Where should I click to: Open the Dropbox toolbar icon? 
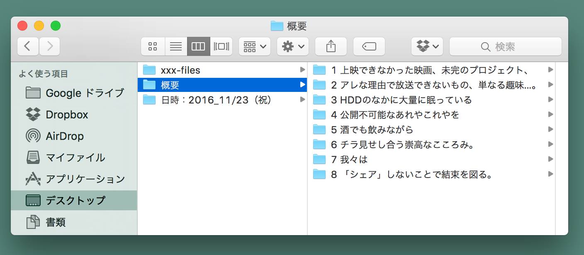(x=424, y=46)
